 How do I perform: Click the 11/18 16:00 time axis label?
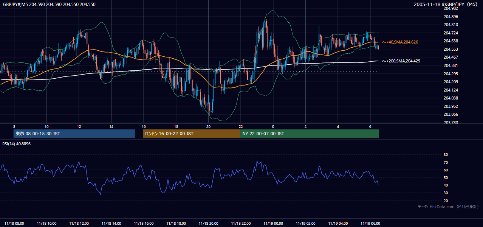point(144,223)
